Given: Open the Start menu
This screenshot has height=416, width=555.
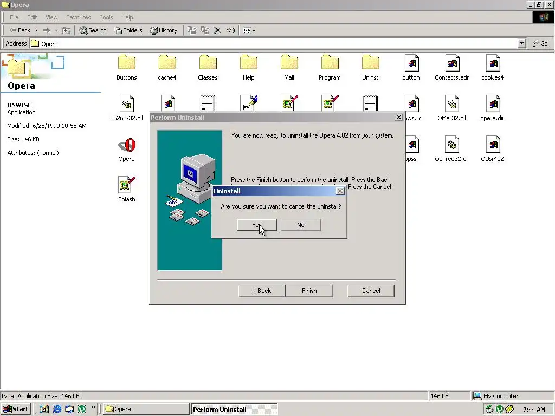Looking at the screenshot, I should [x=16, y=409].
